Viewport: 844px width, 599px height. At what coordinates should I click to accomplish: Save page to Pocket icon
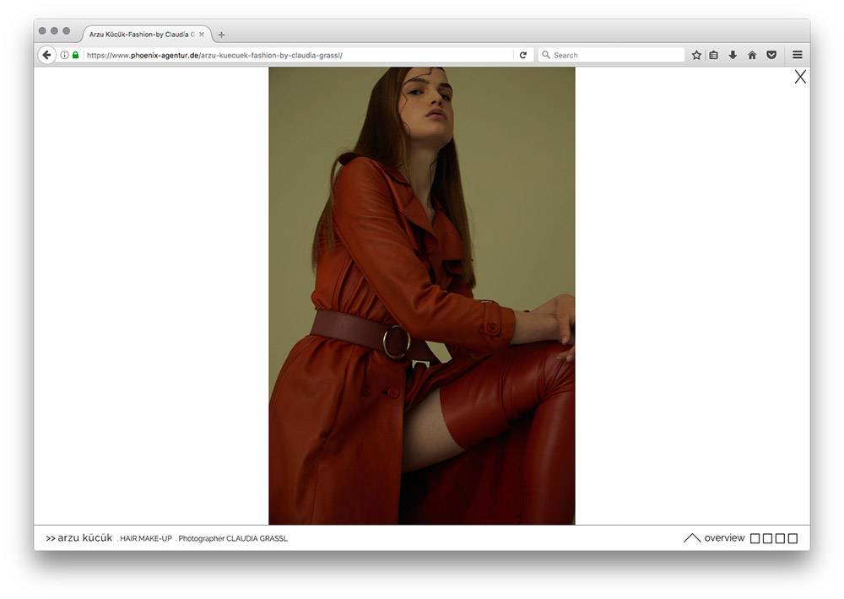coord(771,55)
